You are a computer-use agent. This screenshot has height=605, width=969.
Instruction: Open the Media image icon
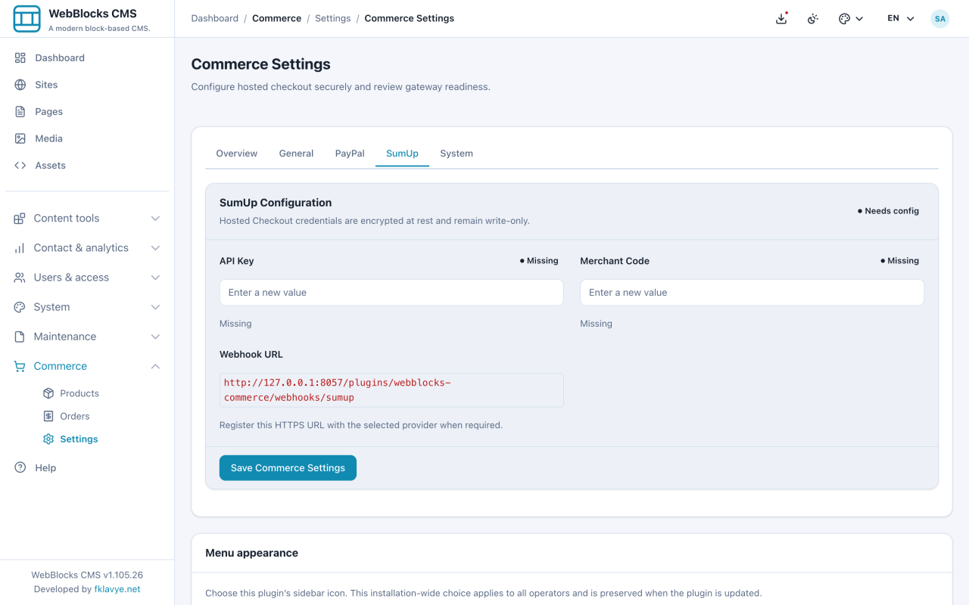pos(20,138)
